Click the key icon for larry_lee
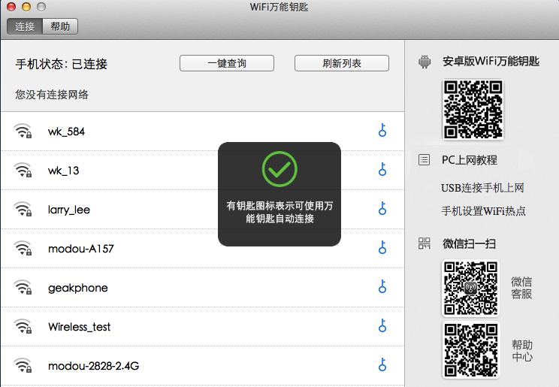Screen dimensions: 559x387 (x=382, y=208)
